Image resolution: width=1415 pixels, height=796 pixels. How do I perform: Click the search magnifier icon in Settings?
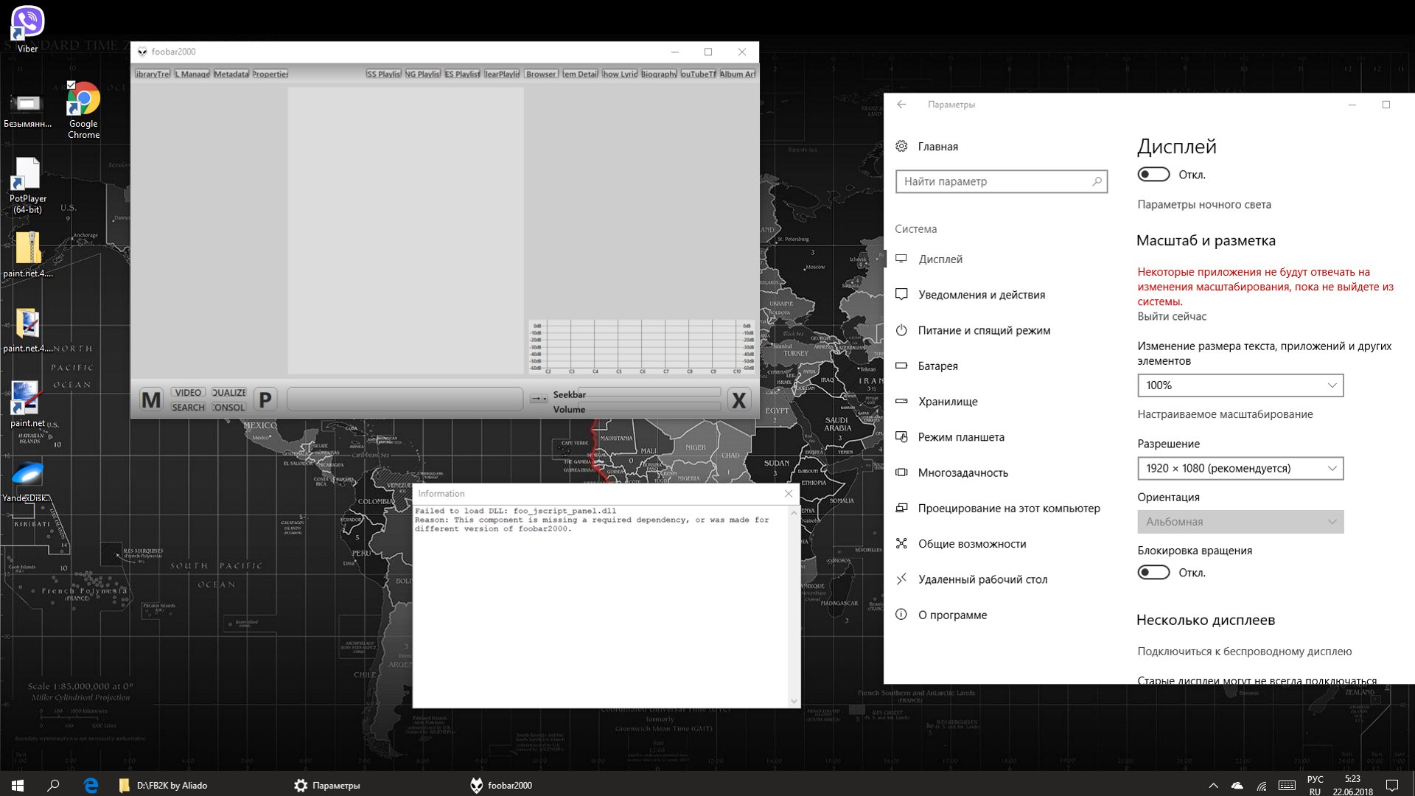click(1097, 181)
